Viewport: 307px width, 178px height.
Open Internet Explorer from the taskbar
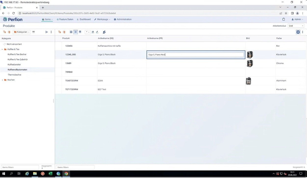[x=27, y=174]
